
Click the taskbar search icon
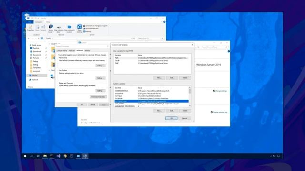tap(32, 156)
